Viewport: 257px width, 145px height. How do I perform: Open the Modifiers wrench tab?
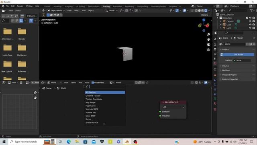coord(215,80)
